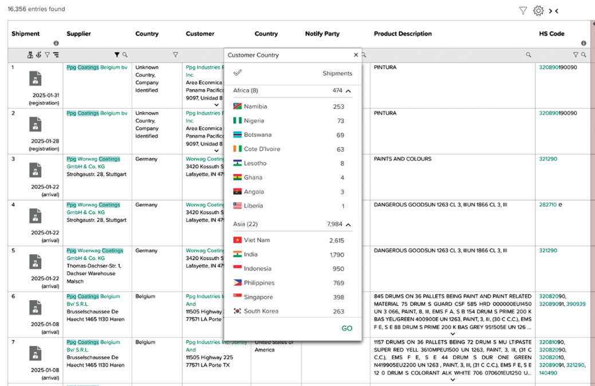595x386 pixels.
Task: Click the Notify Party column header
Action: [x=322, y=33]
